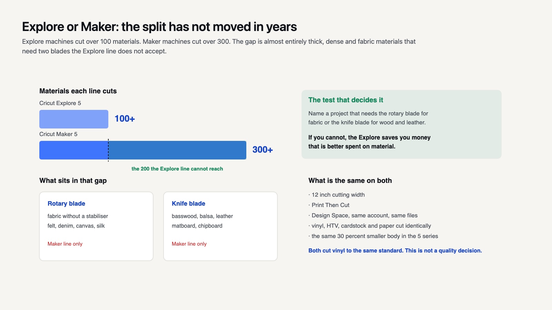Click the green heading The test that decides it
552x310 pixels.
[346, 100]
